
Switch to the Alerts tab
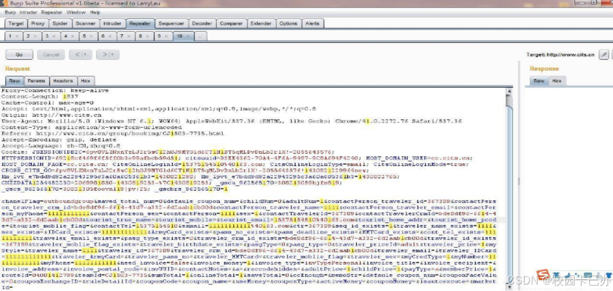coord(312,24)
